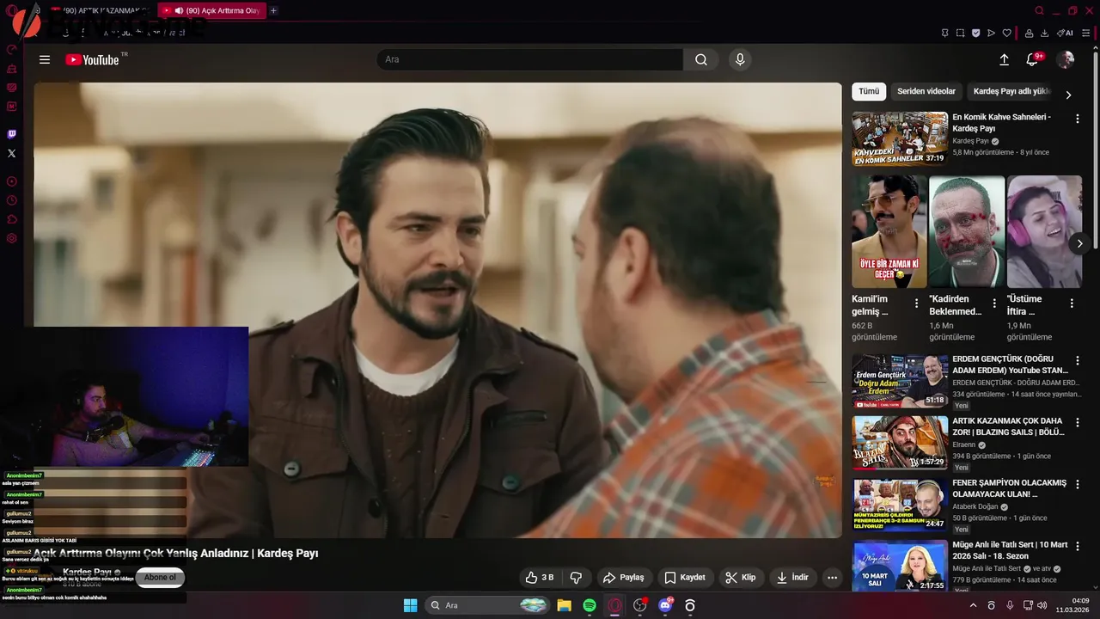Open the Windows Start button

point(410,605)
